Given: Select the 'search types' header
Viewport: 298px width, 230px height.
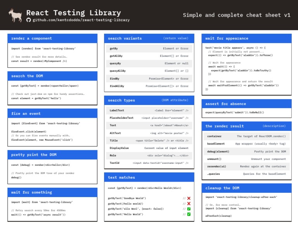Looking at the screenshot, I should point(149,100).
